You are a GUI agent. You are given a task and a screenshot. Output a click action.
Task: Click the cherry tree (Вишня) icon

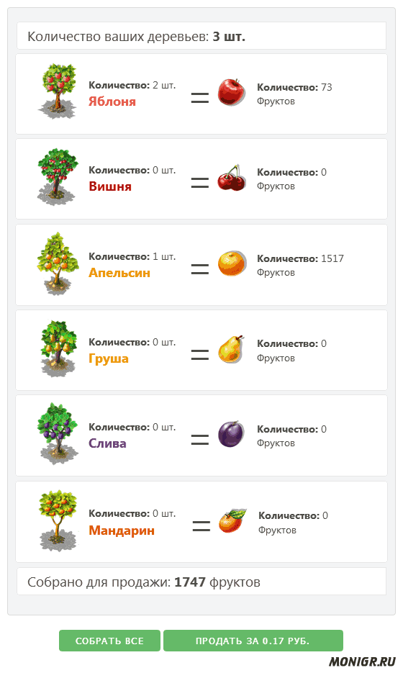58,176
